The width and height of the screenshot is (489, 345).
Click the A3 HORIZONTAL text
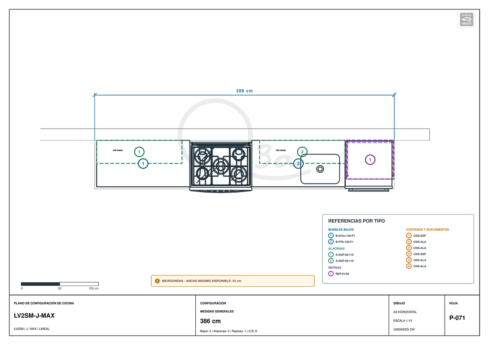pyautogui.click(x=405, y=312)
